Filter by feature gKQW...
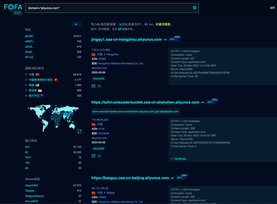The image size is (277, 204). click(30, 36)
